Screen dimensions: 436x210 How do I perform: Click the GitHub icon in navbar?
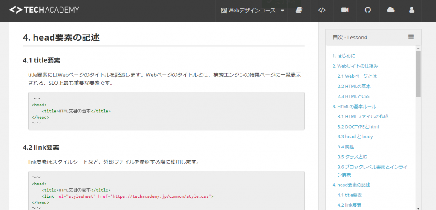coord(368,10)
